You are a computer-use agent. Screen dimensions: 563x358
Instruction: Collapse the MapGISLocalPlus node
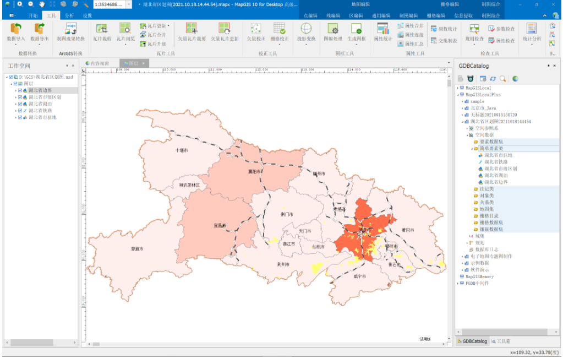pyautogui.click(x=457, y=95)
